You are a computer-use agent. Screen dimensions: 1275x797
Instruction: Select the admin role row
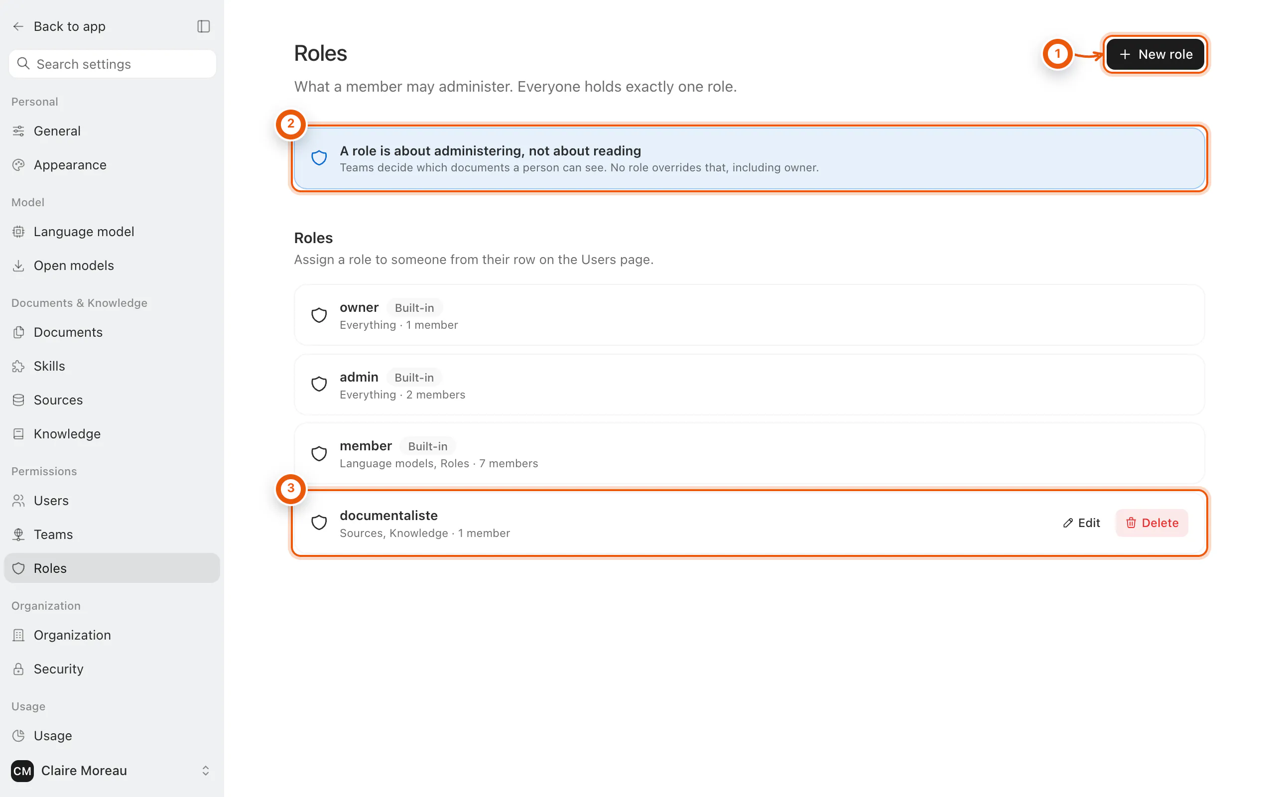(749, 385)
